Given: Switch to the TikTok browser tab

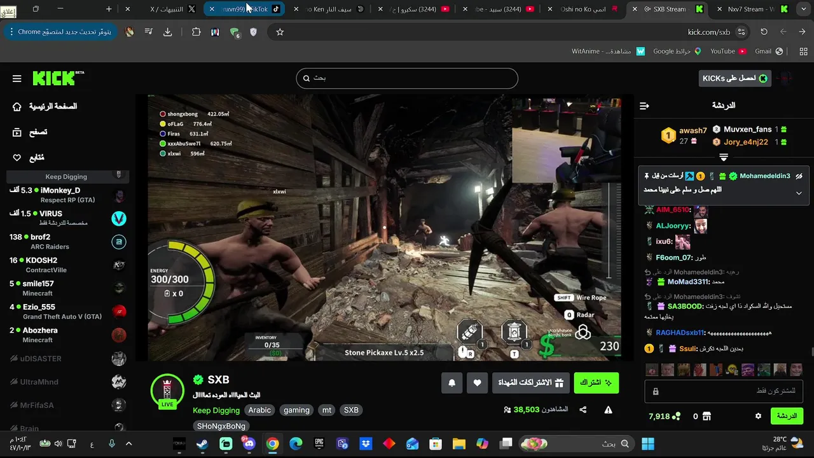Looking at the screenshot, I should pos(245,9).
